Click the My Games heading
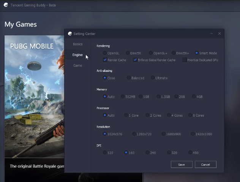Viewport: 240px width, 182px height. coord(21,24)
